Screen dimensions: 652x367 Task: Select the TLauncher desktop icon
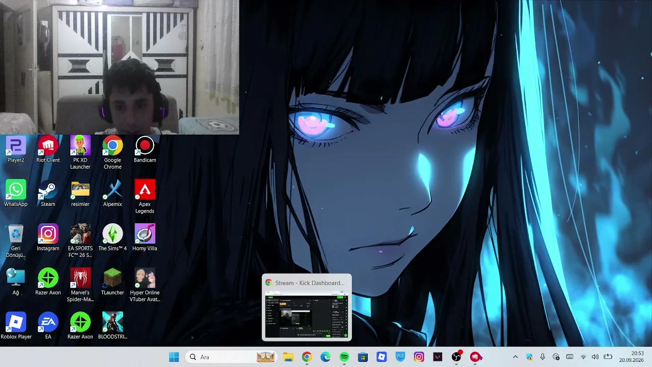(113, 282)
